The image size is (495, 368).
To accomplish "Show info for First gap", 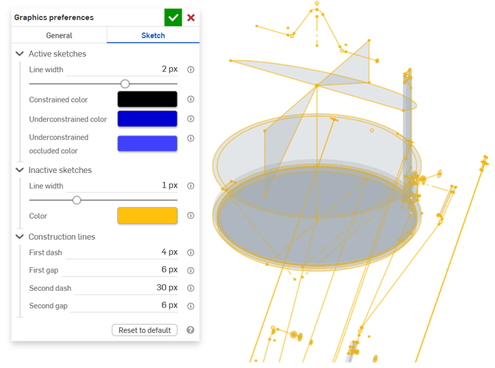I will [190, 270].
